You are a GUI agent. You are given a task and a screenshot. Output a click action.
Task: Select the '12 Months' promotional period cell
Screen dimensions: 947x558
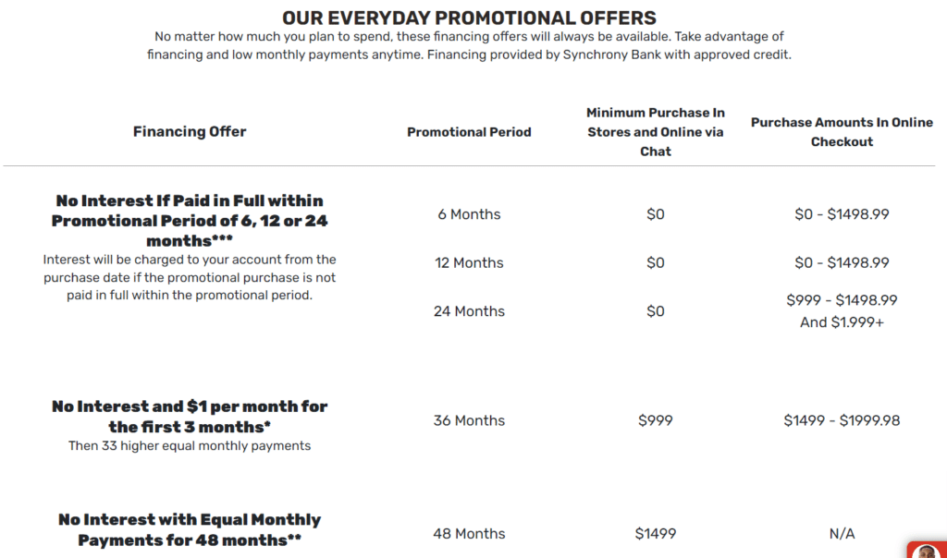[469, 262]
